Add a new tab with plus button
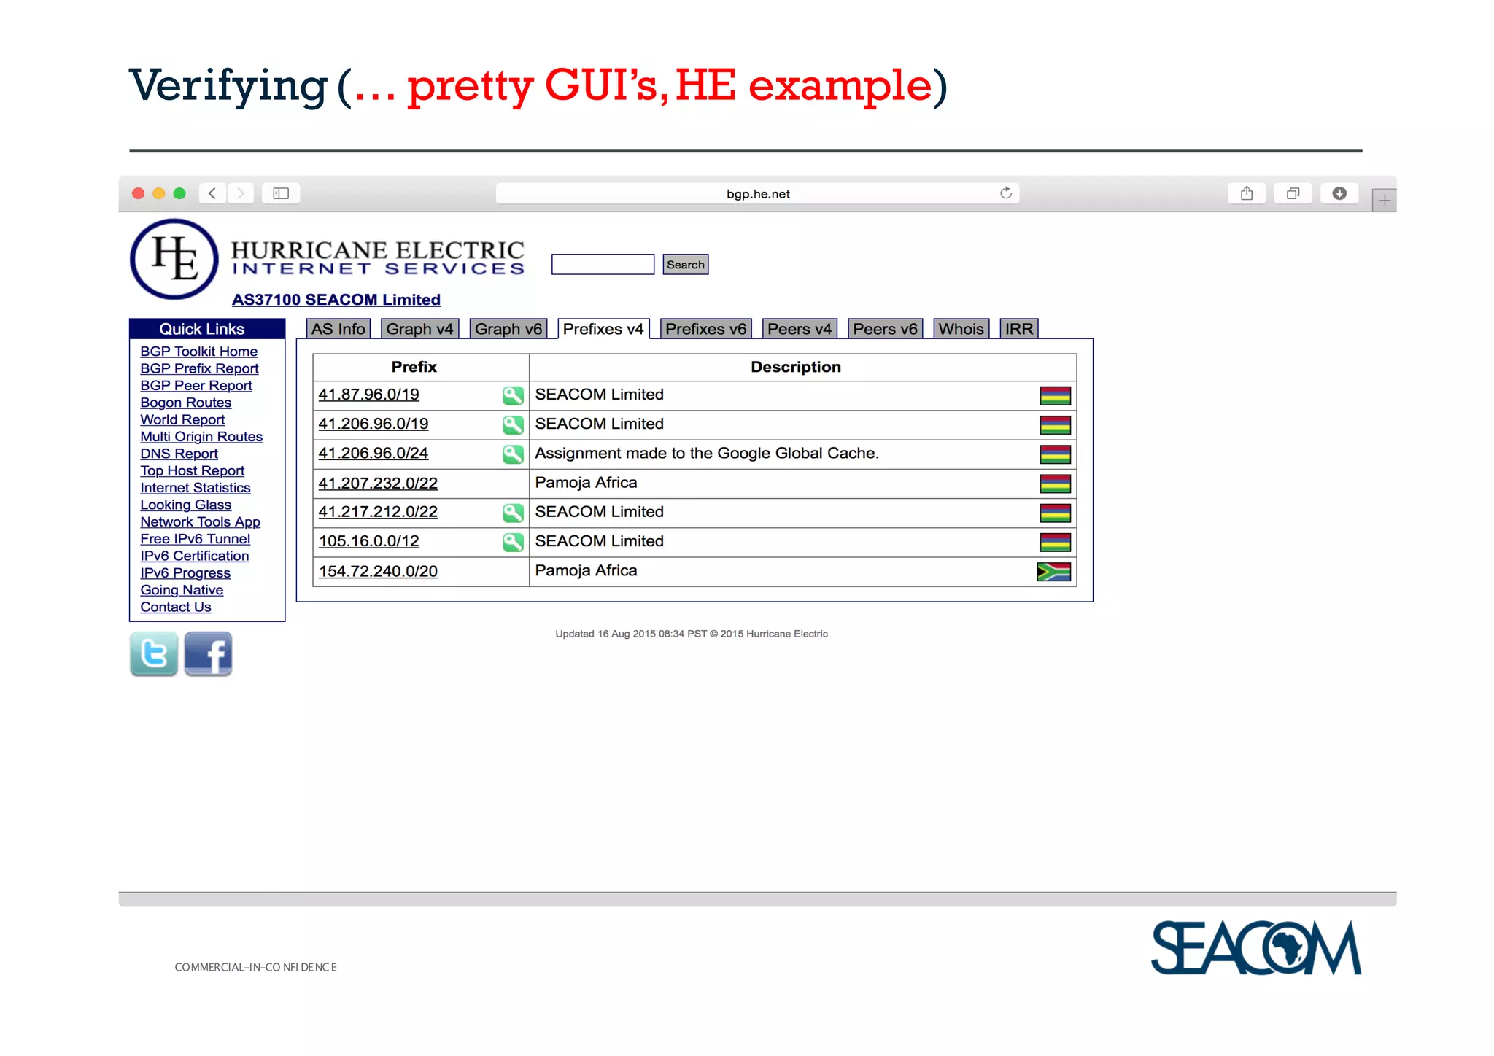The height and width of the screenshot is (1056, 1494). click(1384, 201)
